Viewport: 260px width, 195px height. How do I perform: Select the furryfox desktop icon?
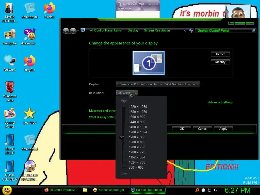pyautogui.click(x=29, y=63)
